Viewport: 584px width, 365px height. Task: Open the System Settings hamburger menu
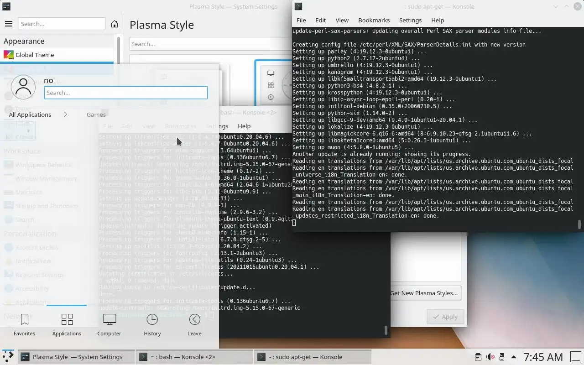(8, 24)
